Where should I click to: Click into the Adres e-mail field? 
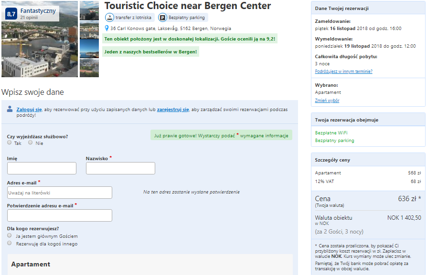click(60, 193)
